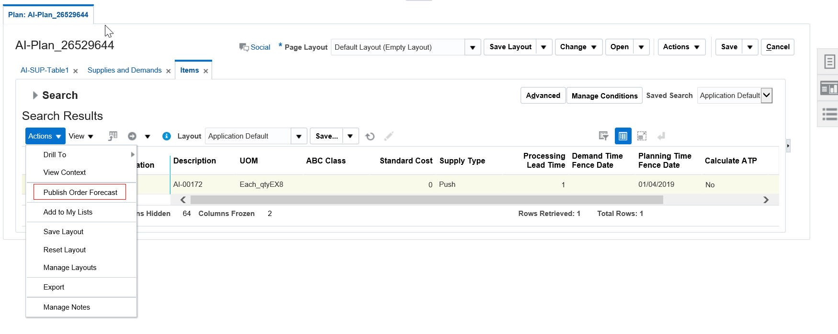The width and height of the screenshot is (838, 334).
Task: Click the blue info icon beside Layout
Action: tap(167, 136)
